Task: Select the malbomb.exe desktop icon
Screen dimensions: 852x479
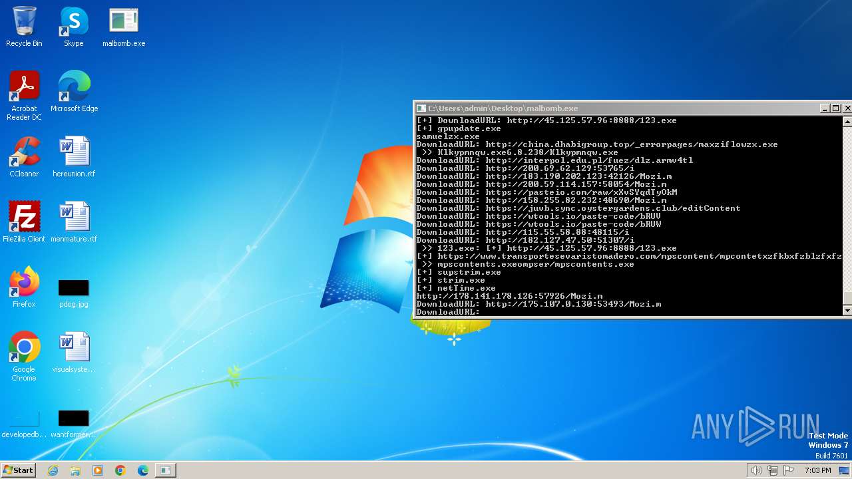Action: (x=123, y=27)
